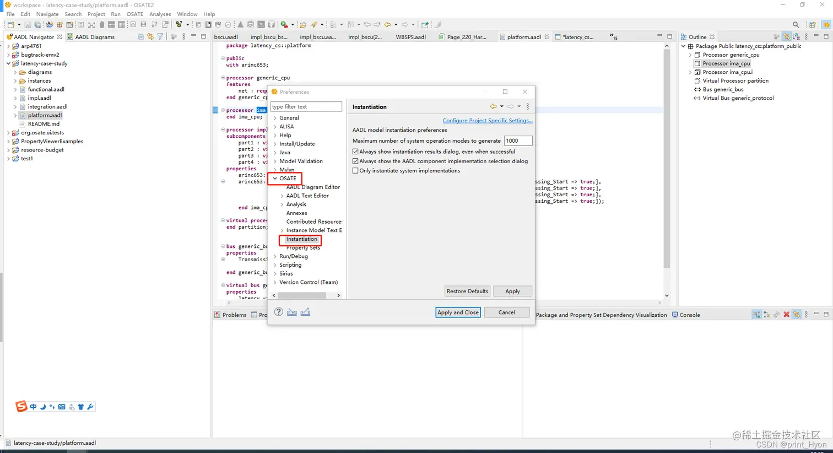The width and height of the screenshot is (833, 453).
Task: Select Bus generic_bus in Outline
Action: pyautogui.click(x=723, y=89)
